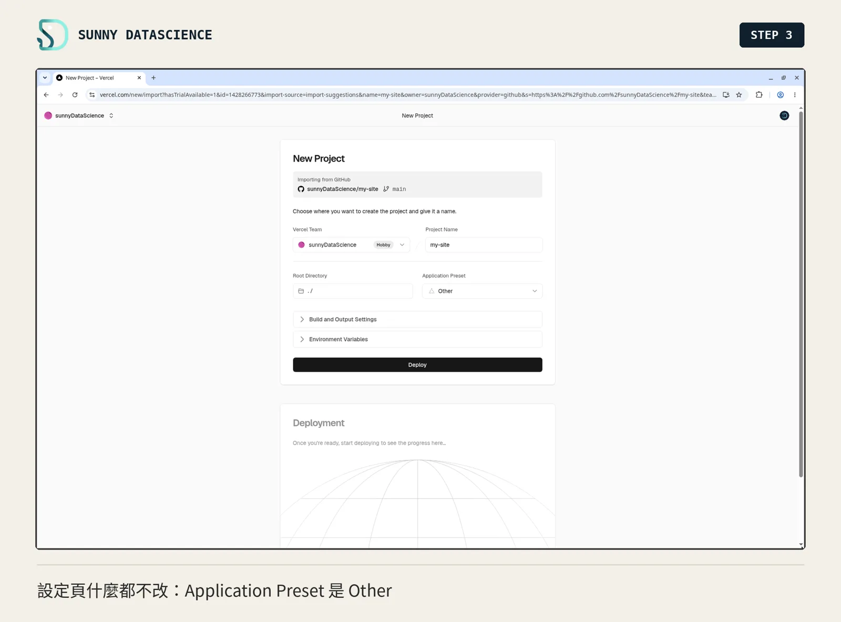Click the browser forward arrow

tap(60, 95)
